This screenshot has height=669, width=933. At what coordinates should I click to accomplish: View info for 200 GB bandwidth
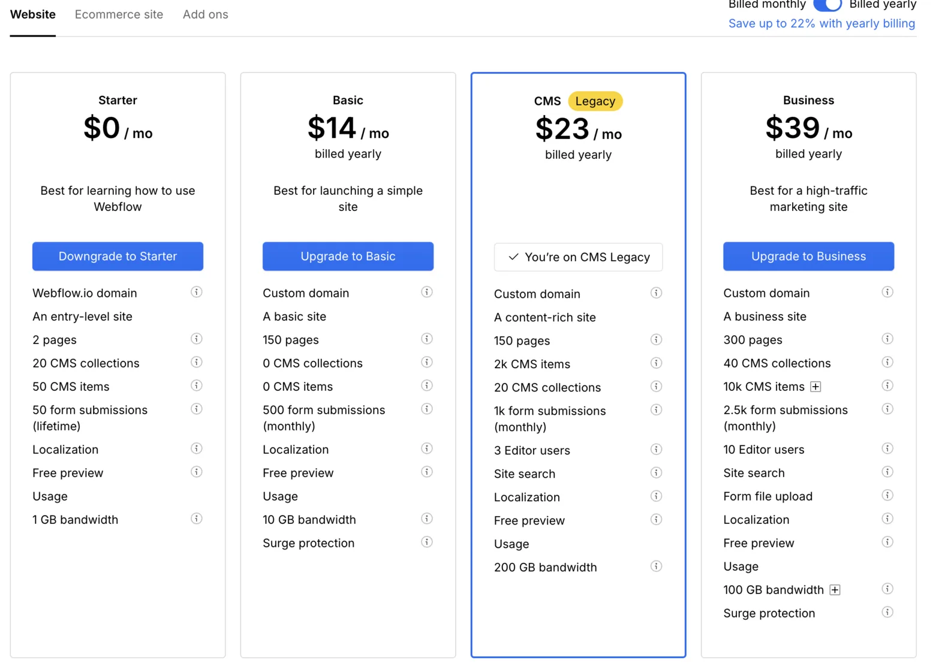point(656,566)
